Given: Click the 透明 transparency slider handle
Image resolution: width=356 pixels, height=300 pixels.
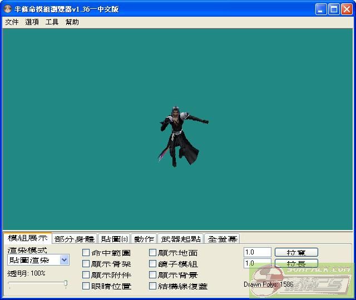Looking at the screenshot, I should [66, 284].
